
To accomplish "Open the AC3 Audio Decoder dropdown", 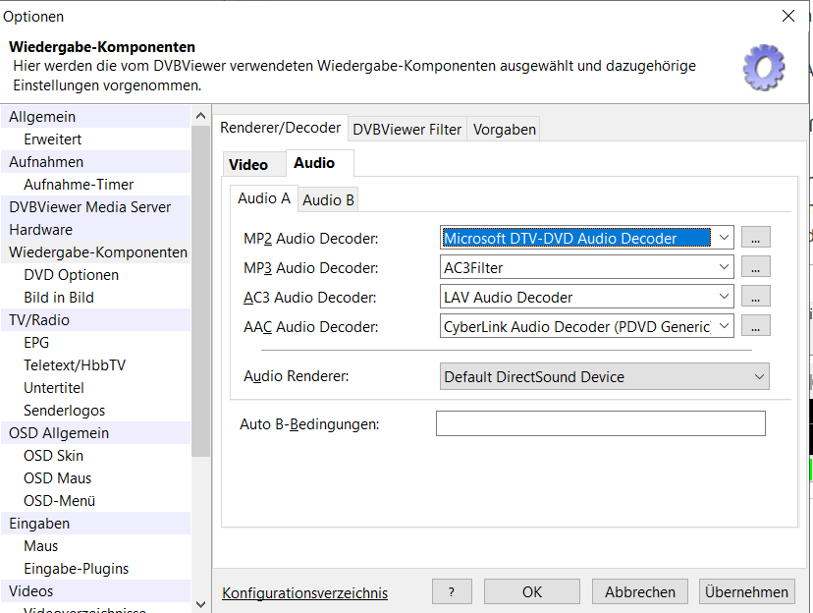I will [724, 297].
